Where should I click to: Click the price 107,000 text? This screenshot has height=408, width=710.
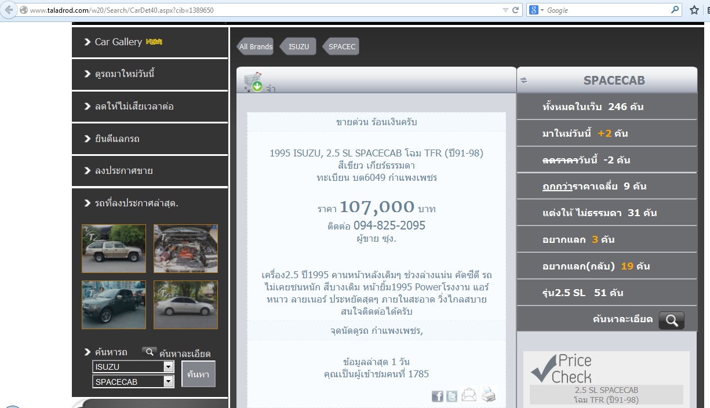point(377,207)
